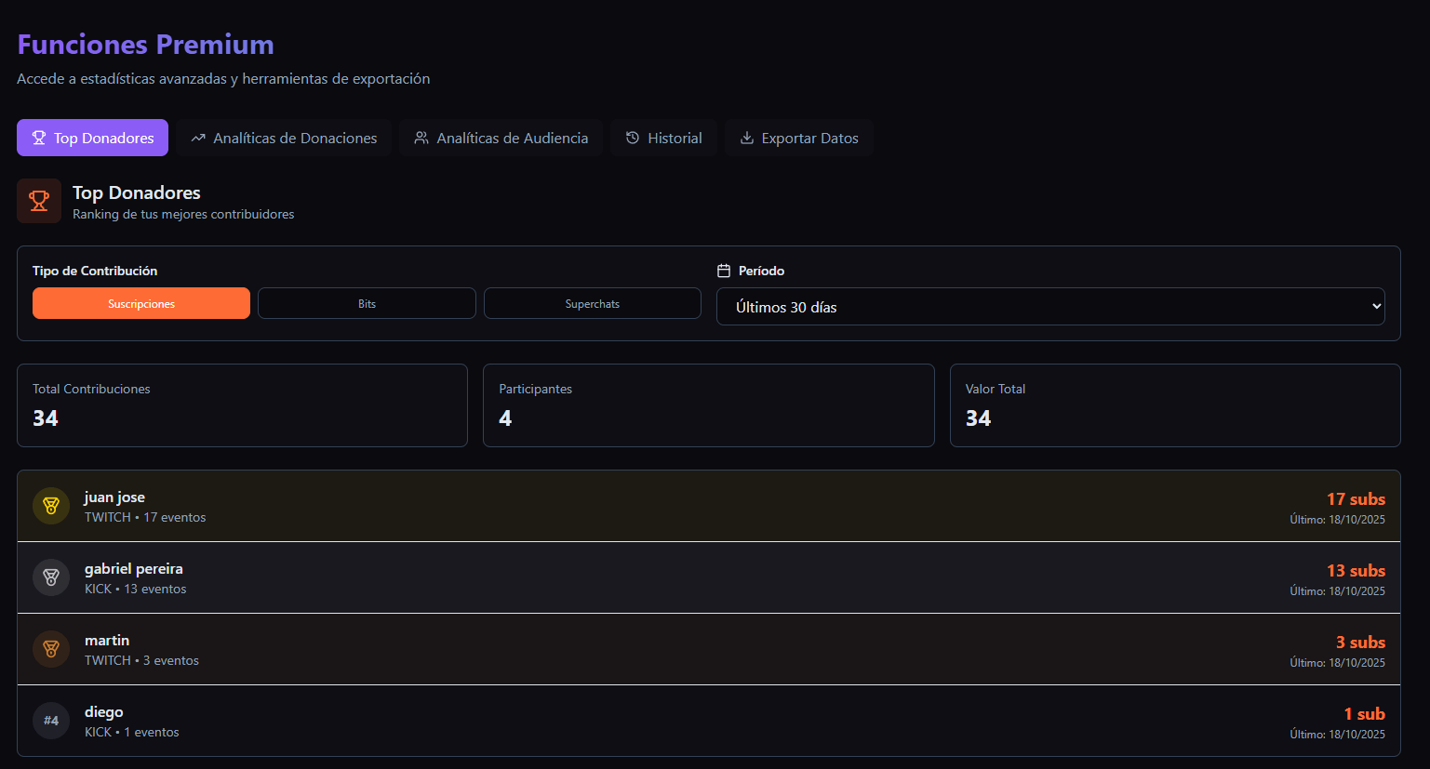Viewport: 1430px width, 769px height.
Task: Open the Total Contribuciones stat card
Action: [242, 405]
